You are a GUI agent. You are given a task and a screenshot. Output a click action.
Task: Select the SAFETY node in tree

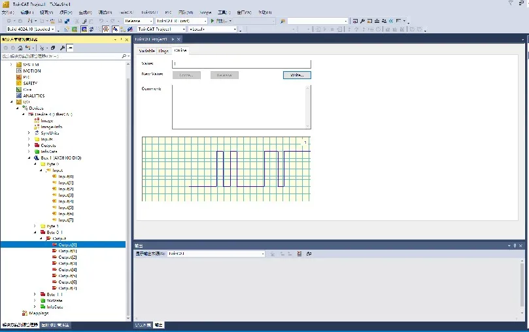pos(30,84)
